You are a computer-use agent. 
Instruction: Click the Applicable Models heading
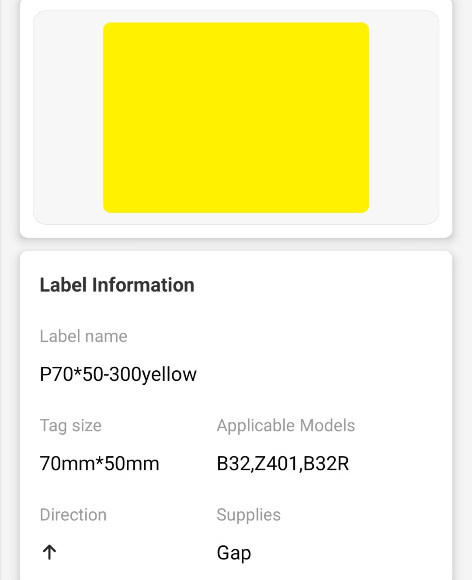point(286,425)
